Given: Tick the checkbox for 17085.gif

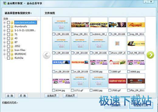Looking at the screenshot, I should 110,90.
